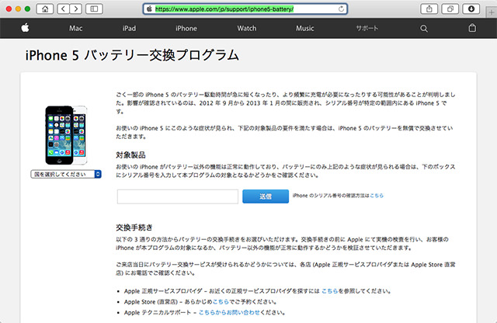Open Mac in the navigation bar
Image resolution: width=497 pixels, height=323 pixels.
click(x=76, y=29)
